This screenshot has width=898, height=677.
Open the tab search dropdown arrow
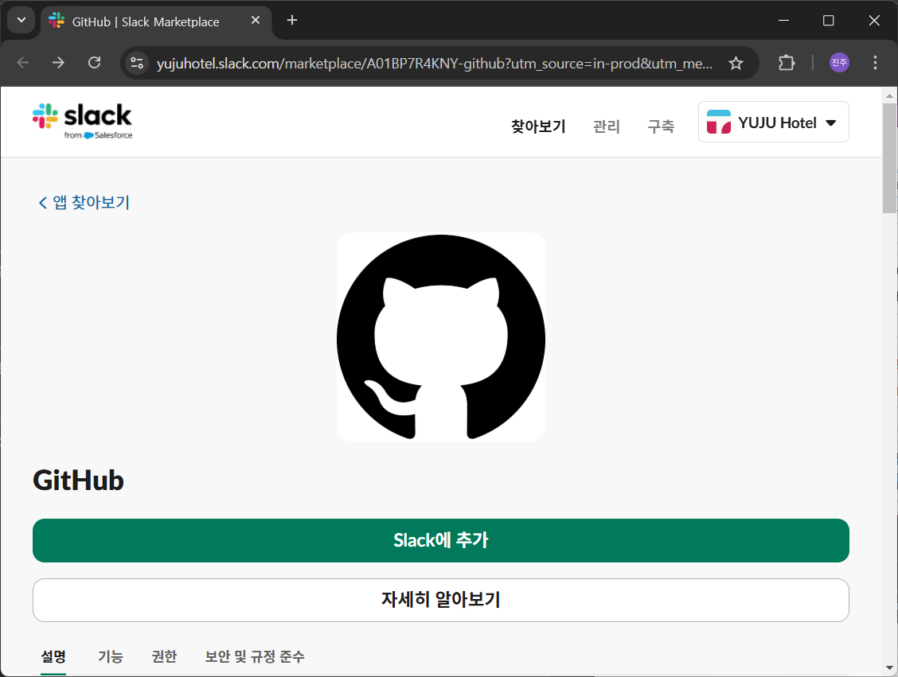click(21, 21)
